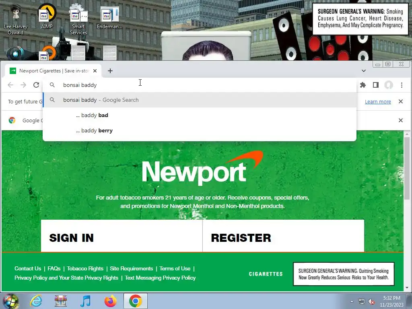The image size is (412, 309).
Task: Open the Chrome extensions puzzle icon
Action: click(363, 85)
